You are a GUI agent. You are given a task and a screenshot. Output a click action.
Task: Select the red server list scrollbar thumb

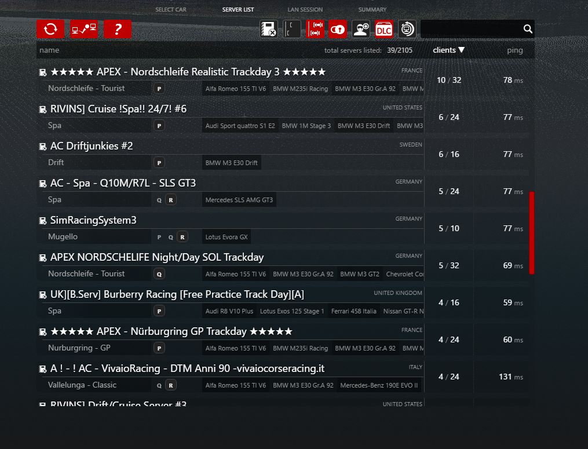click(x=531, y=232)
